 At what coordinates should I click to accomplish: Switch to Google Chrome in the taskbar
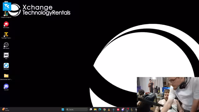(x=104, y=110)
